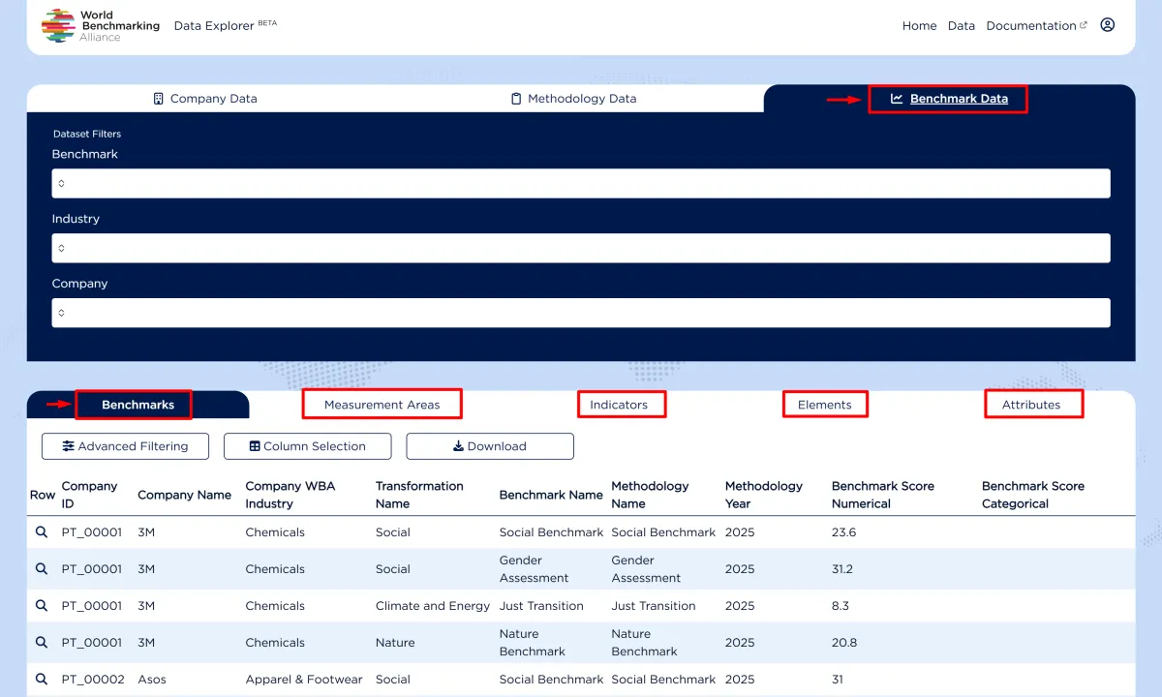Click the PT_00002 company ID cell

click(93, 680)
